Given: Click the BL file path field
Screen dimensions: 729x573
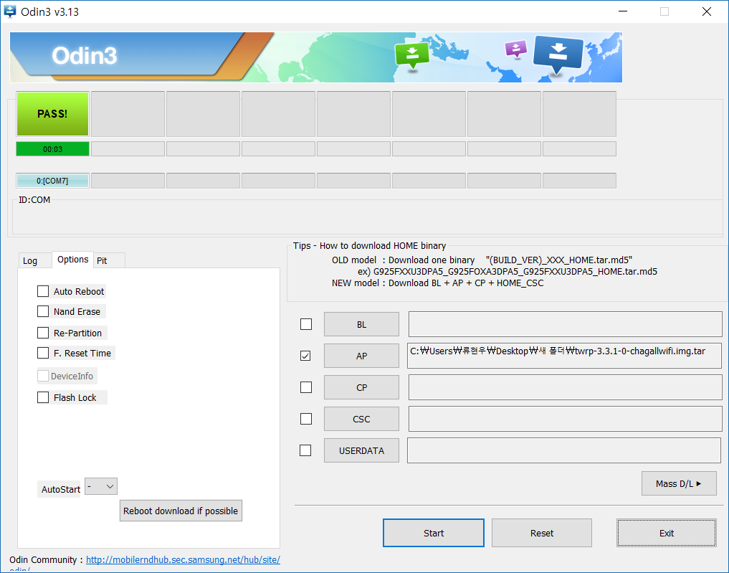Looking at the screenshot, I should [566, 324].
